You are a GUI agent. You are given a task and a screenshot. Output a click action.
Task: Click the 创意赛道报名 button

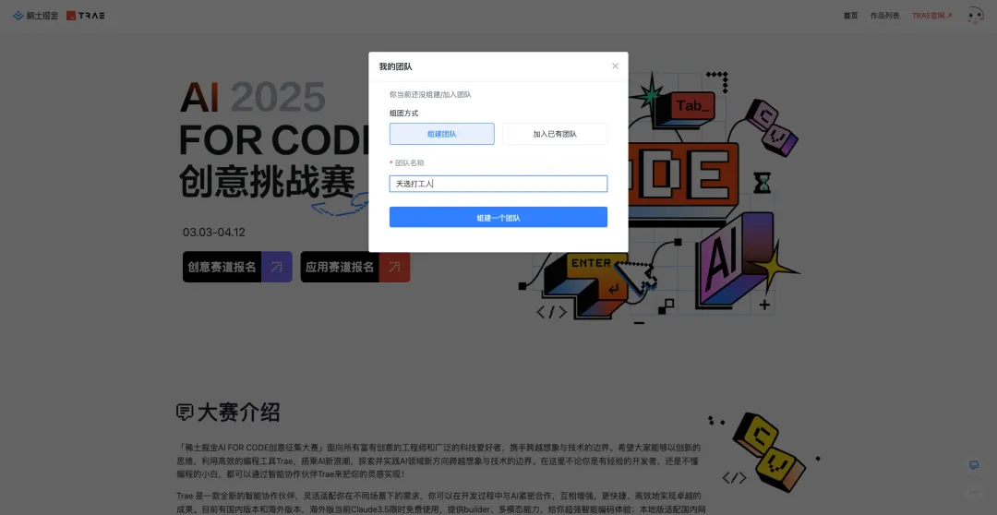coord(237,267)
